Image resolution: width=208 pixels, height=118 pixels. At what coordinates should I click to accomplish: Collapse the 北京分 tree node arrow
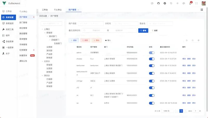point(42,61)
